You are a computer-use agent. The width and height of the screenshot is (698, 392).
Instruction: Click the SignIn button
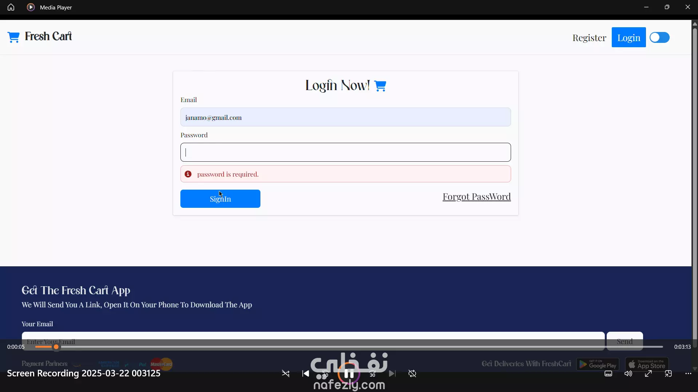220,199
